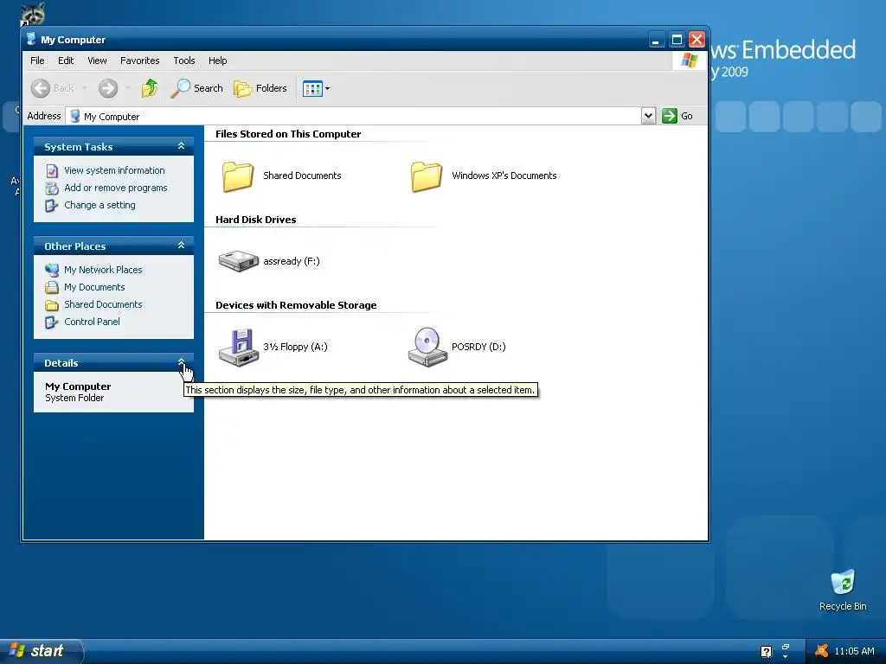
Task: Select the assready (F:) hard drive icon
Action: 239,261
